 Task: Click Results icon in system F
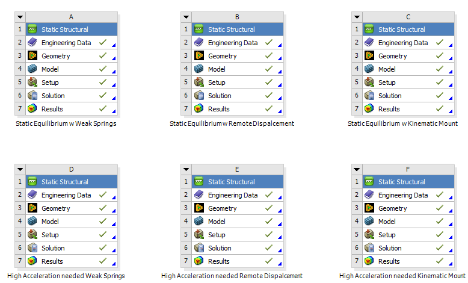[369, 261]
